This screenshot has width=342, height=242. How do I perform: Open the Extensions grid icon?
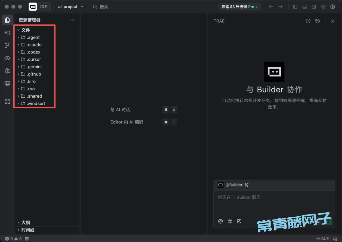(7, 101)
